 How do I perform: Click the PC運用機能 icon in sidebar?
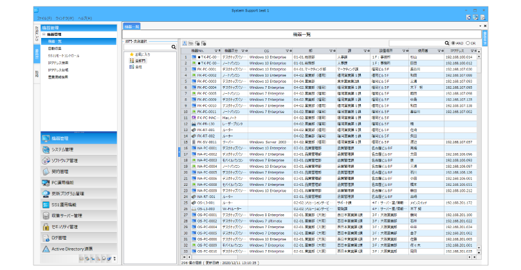tap(46, 183)
